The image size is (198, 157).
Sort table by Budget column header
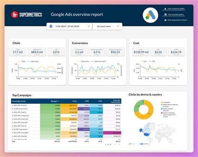55,101
